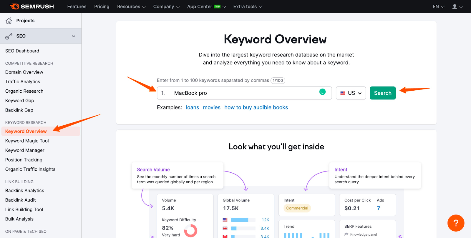The width and height of the screenshot is (471, 238).
Task: Open the Features menu item
Action: 77,6
